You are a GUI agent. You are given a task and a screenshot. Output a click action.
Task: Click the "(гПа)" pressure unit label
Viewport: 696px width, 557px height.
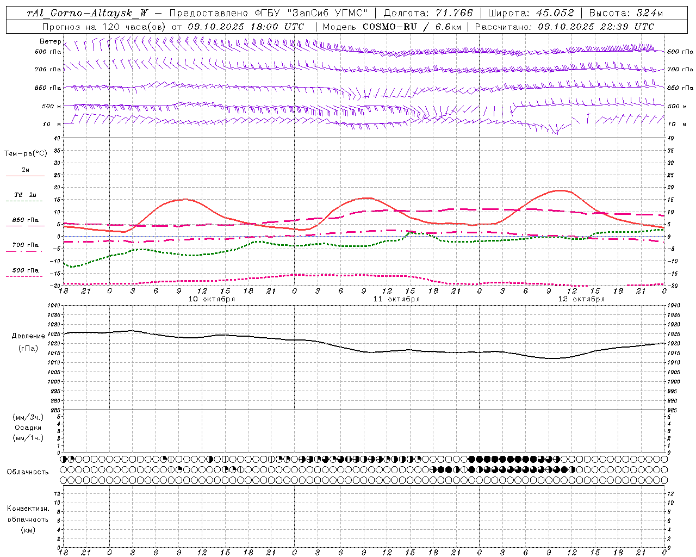click(x=28, y=348)
